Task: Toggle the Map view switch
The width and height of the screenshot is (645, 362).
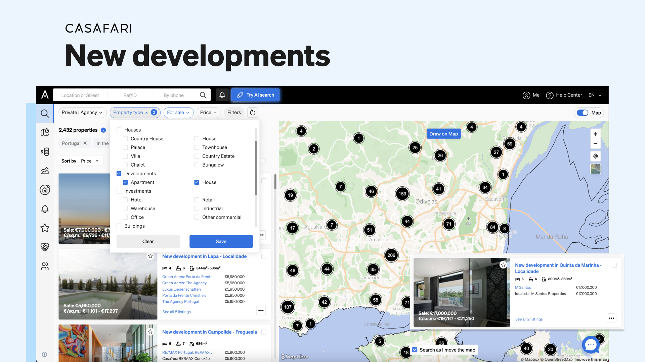Action: tap(583, 113)
